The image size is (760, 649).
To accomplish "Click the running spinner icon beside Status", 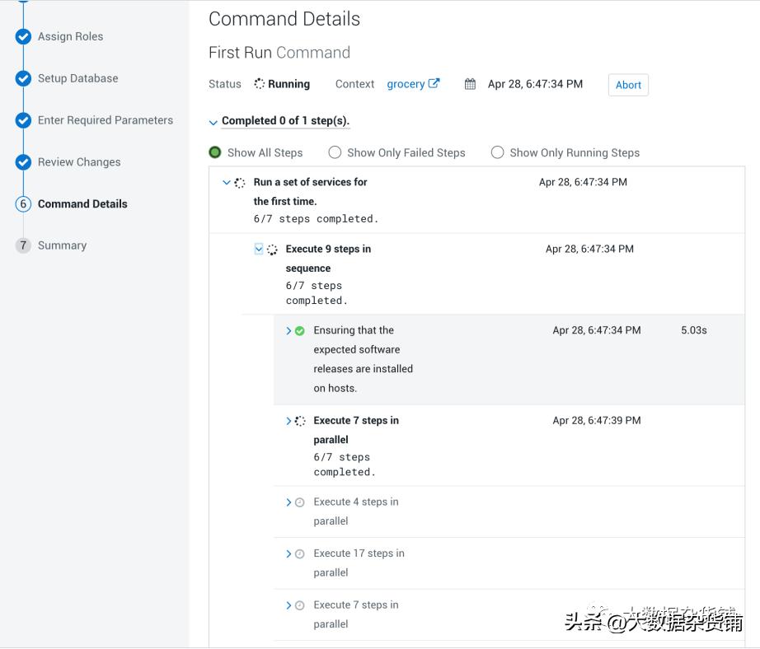I will point(260,84).
